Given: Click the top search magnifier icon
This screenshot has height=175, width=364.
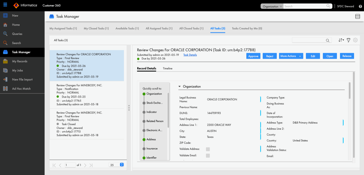Looking at the screenshot, I should (x=328, y=6).
